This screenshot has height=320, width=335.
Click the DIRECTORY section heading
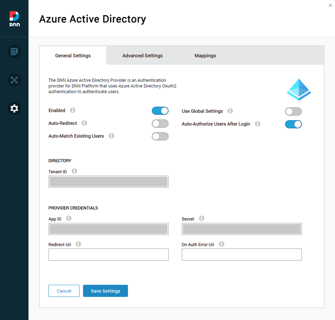click(x=60, y=160)
